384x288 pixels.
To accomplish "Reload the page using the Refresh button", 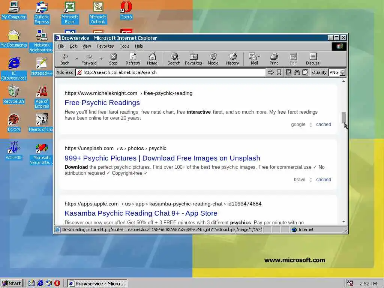I will (x=133, y=59).
